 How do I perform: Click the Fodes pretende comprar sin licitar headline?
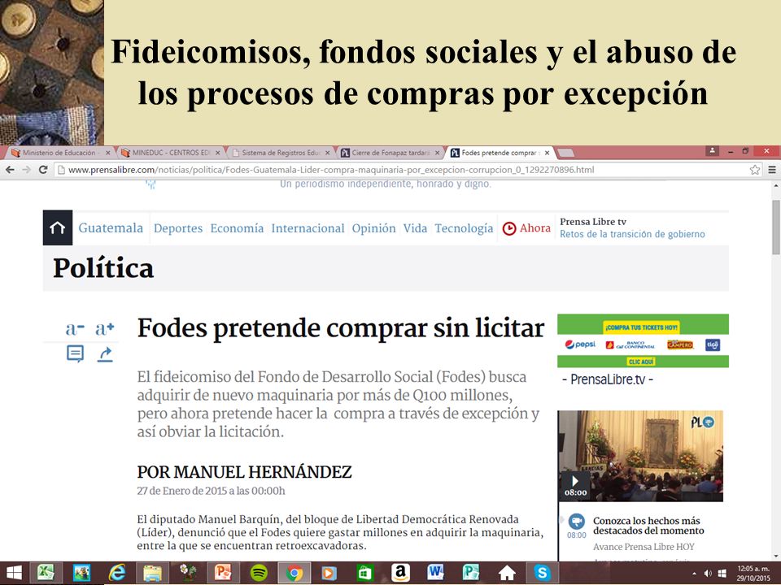[x=341, y=328]
